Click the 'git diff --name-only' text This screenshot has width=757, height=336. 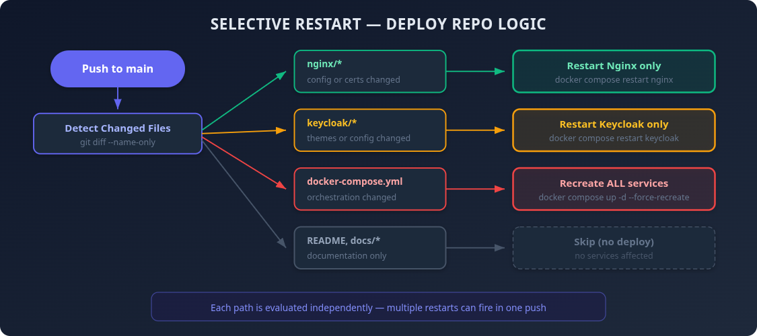117,142
